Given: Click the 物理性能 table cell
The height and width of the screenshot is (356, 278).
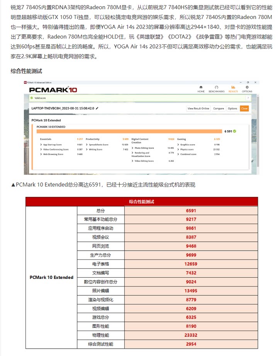Looking at the screenshot, I should [101, 335].
